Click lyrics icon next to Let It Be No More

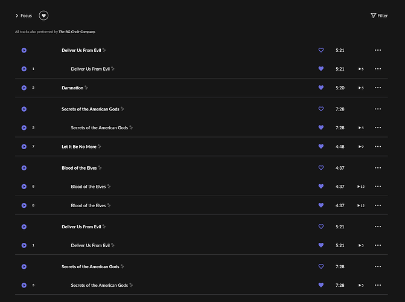click(100, 147)
